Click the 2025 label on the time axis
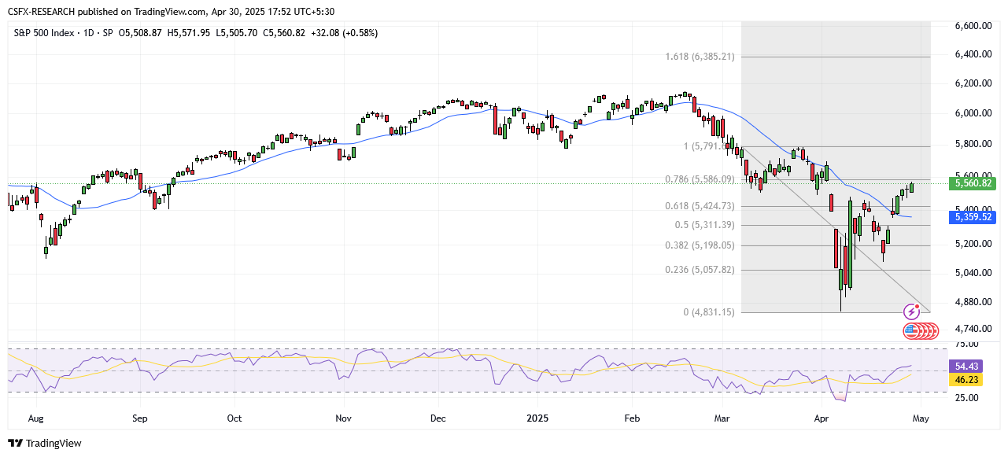 pyautogui.click(x=537, y=418)
